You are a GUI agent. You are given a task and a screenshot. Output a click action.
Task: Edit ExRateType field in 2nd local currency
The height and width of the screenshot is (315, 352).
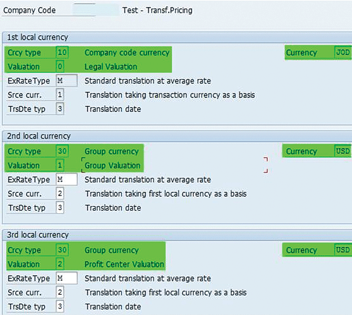pyautogui.click(x=67, y=179)
